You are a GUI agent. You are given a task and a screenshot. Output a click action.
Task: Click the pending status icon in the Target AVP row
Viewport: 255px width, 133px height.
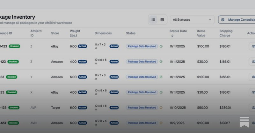pyautogui.click(x=161, y=108)
